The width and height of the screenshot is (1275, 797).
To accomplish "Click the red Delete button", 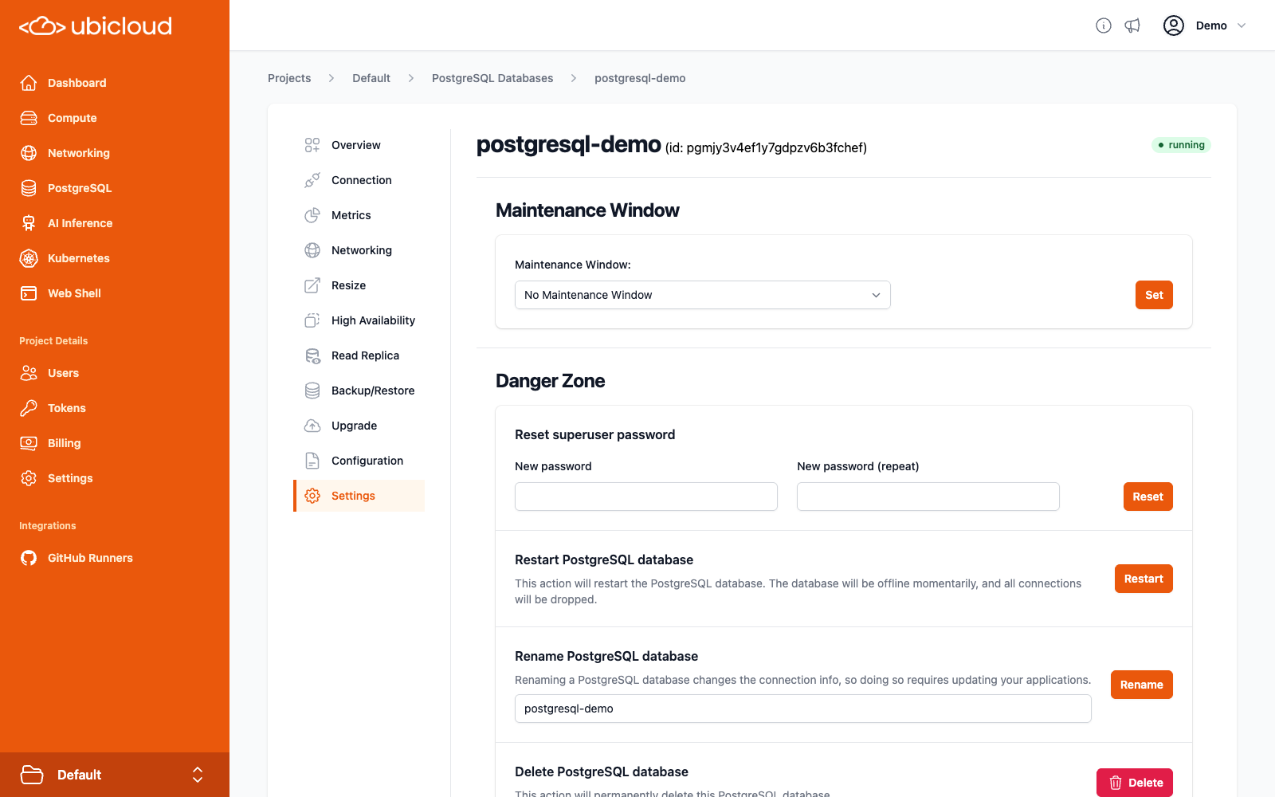I will pos(1135,783).
